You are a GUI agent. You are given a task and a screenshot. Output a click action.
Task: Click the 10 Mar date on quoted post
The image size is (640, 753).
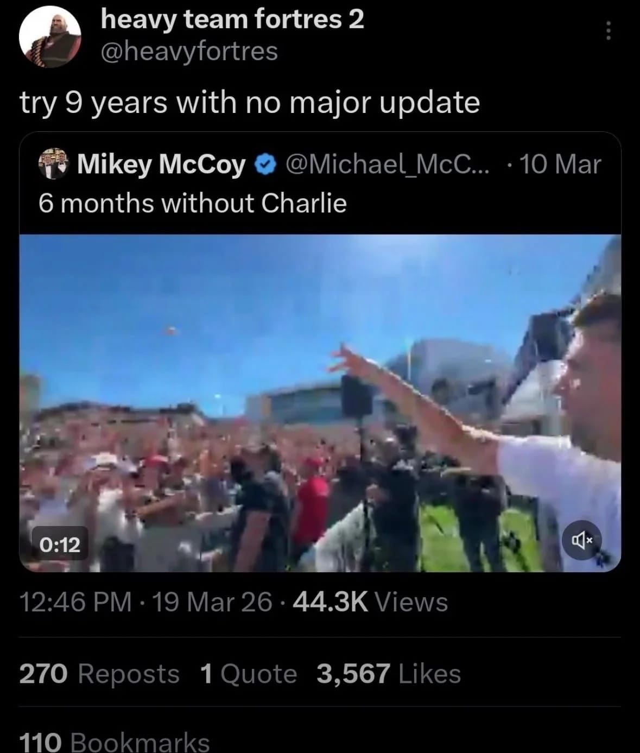560,164
